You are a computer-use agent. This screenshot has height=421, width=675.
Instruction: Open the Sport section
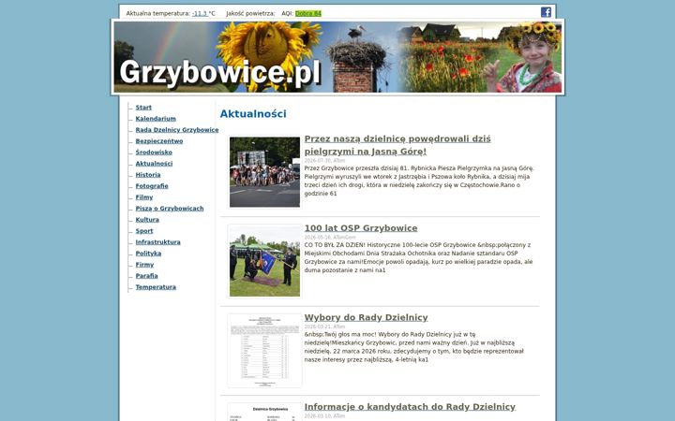click(x=144, y=231)
